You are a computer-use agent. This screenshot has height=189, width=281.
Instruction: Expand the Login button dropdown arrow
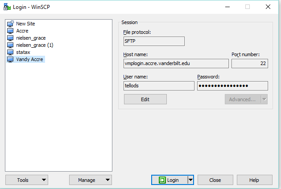[x=190, y=180]
